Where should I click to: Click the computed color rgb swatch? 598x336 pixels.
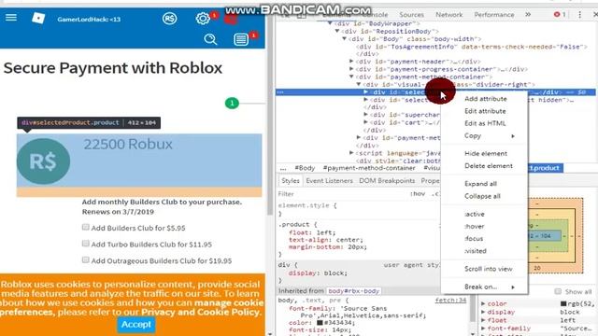tap(563, 303)
